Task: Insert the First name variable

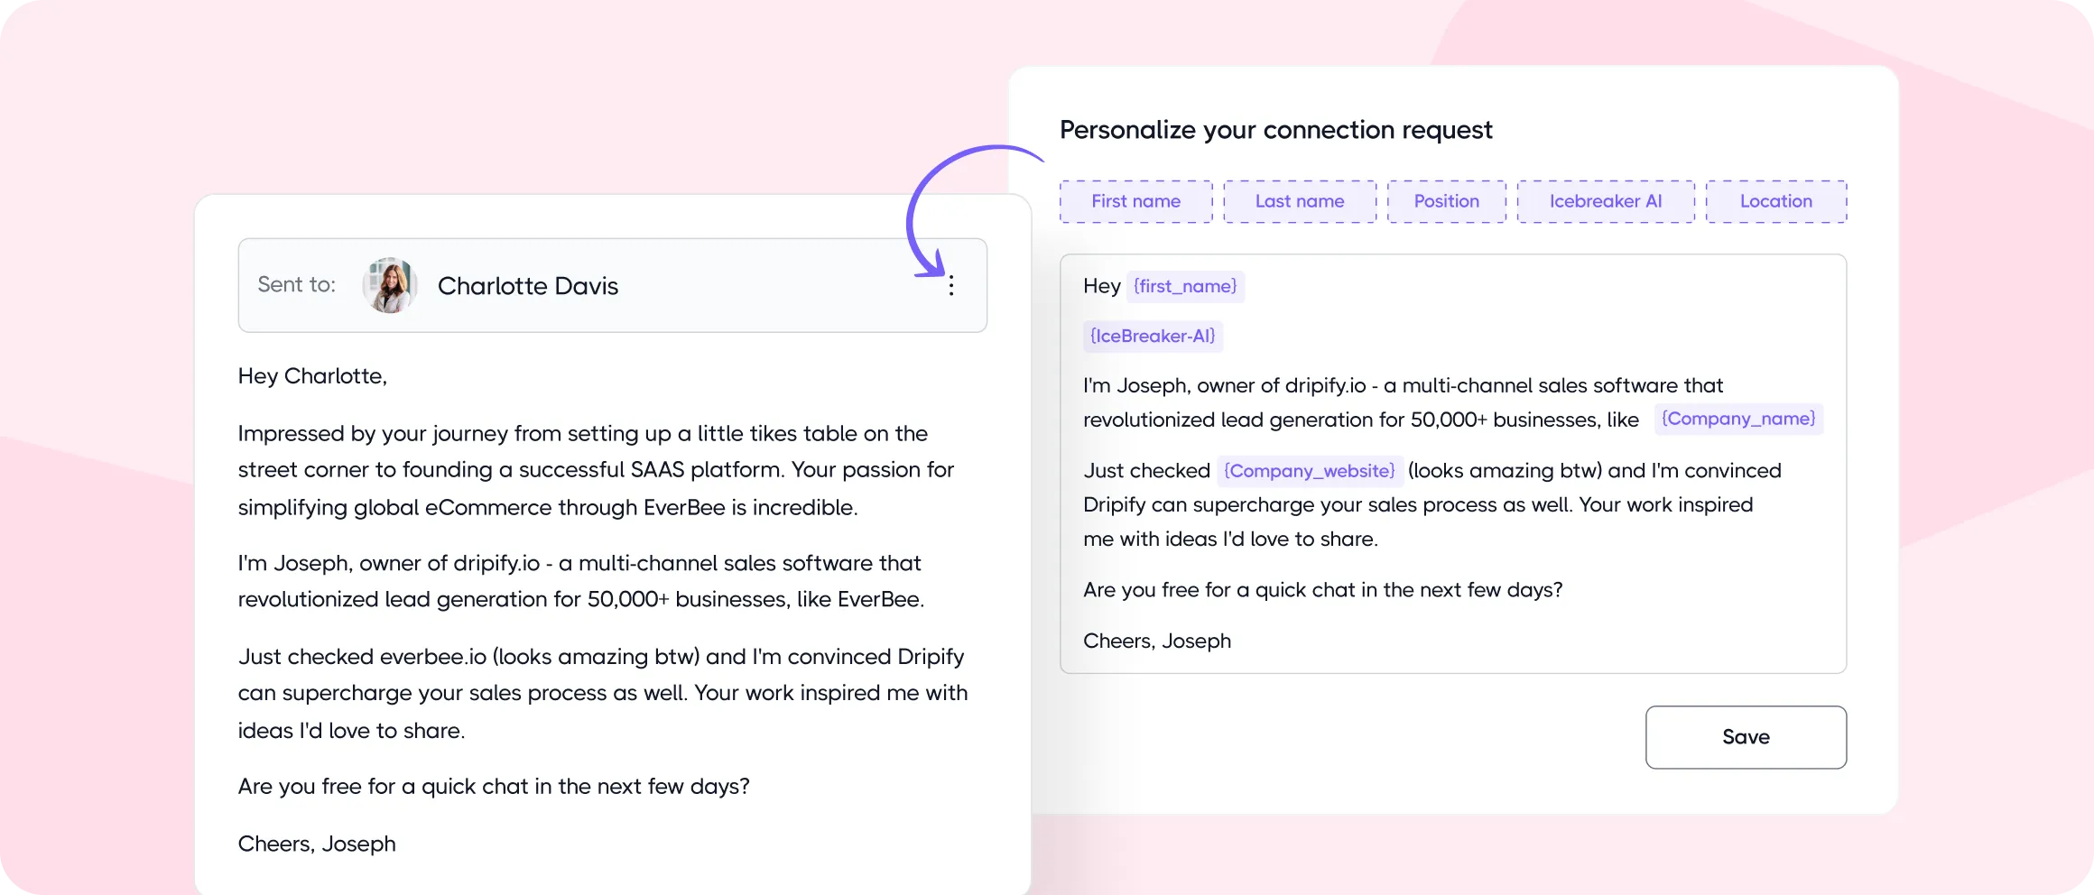Action: pyautogui.click(x=1135, y=201)
